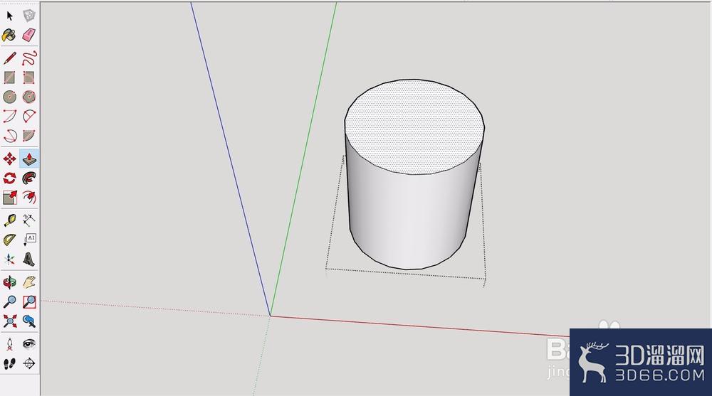Choose the Walk footprints tool
The width and height of the screenshot is (712, 396).
click(9, 363)
